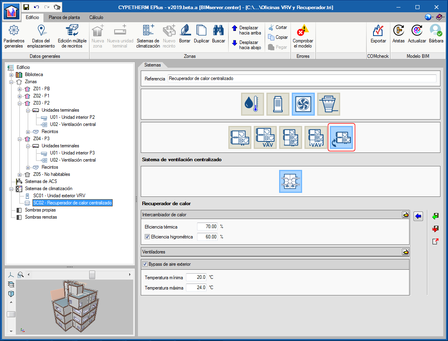Select the water heating system type icon
Viewport: 448px width, 341px height.
click(x=252, y=104)
